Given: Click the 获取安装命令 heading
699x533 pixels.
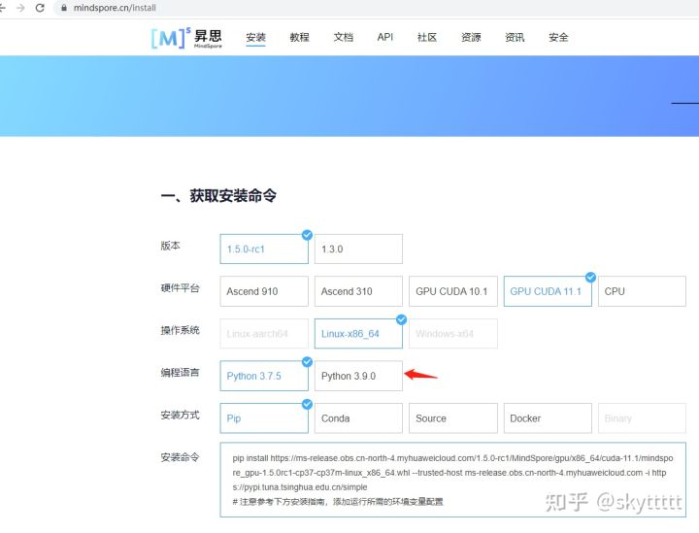Looking at the screenshot, I should coord(218,195).
